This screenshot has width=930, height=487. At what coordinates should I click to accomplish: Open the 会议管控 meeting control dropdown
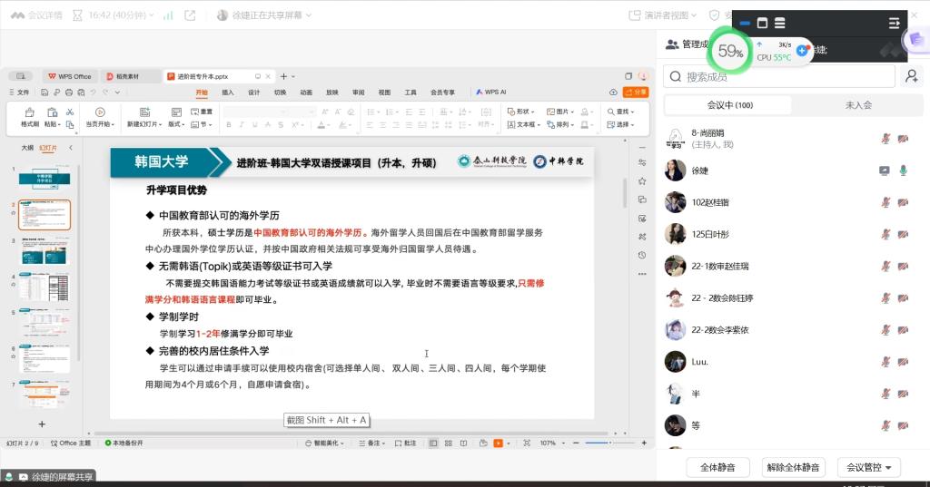click(x=869, y=467)
